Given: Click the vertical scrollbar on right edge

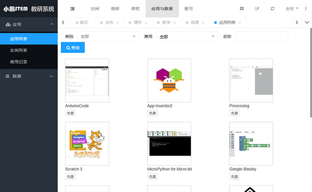Looking at the screenshot, I should (x=311, y=73).
